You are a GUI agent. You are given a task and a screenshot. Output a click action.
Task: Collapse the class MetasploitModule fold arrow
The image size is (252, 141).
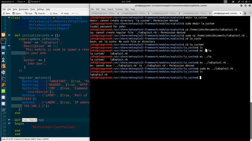click(x=9, y=18)
